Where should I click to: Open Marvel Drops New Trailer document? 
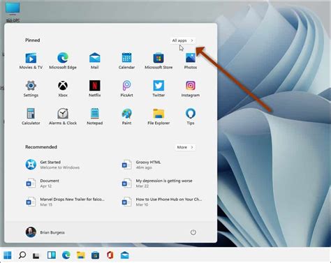pyautogui.click(x=65, y=202)
